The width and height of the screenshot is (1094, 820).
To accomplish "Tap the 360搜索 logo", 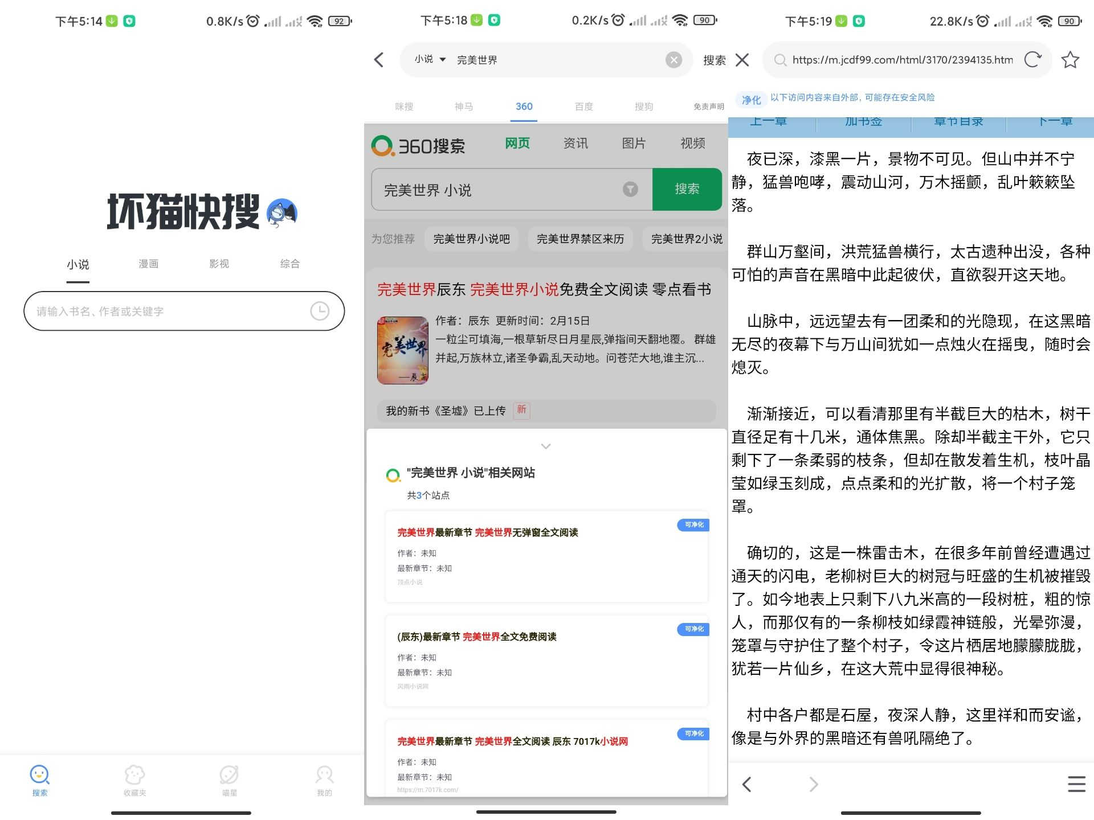I will point(418,146).
